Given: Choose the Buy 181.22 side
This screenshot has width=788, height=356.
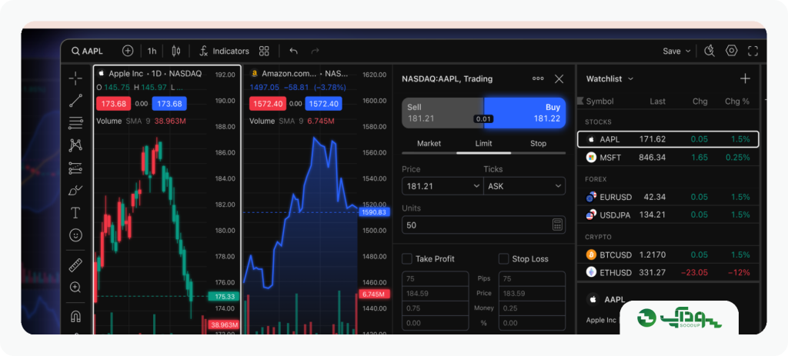Looking at the screenshot, I should pos(525,113).
